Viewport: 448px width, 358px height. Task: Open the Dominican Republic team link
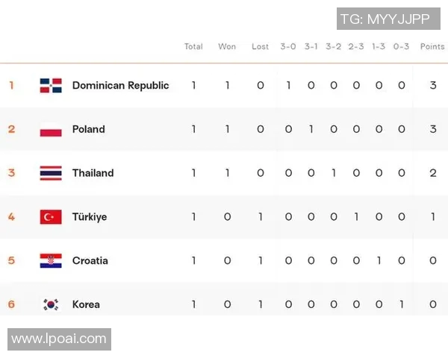(x=120, y=85)
